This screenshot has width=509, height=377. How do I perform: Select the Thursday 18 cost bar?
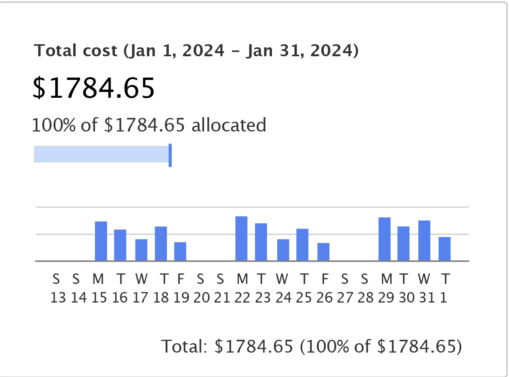point(161,244)
